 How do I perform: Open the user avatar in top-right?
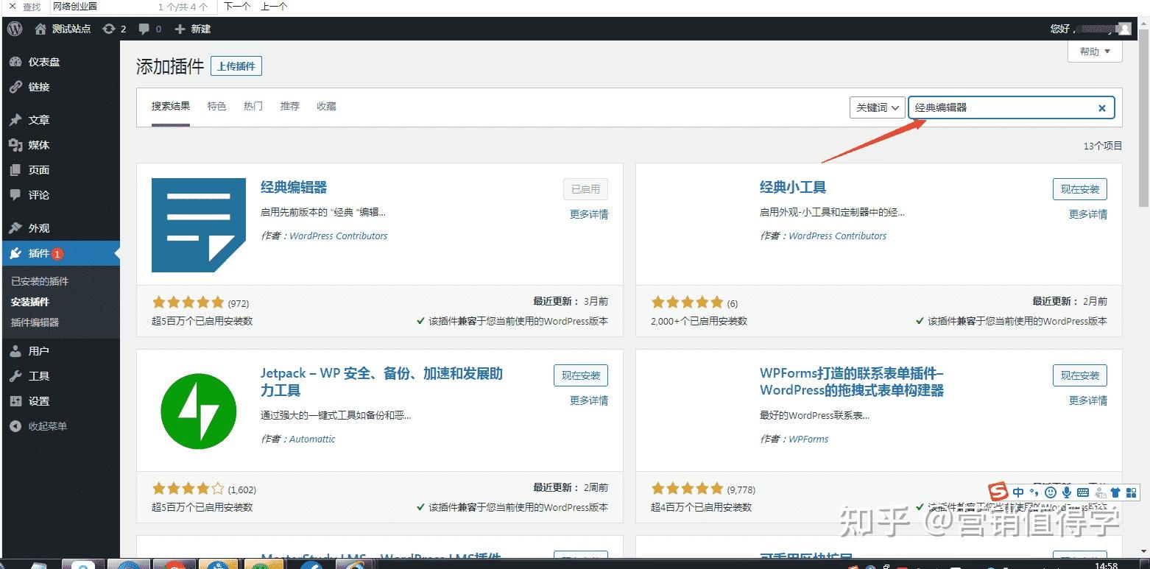pos(1124,29)
